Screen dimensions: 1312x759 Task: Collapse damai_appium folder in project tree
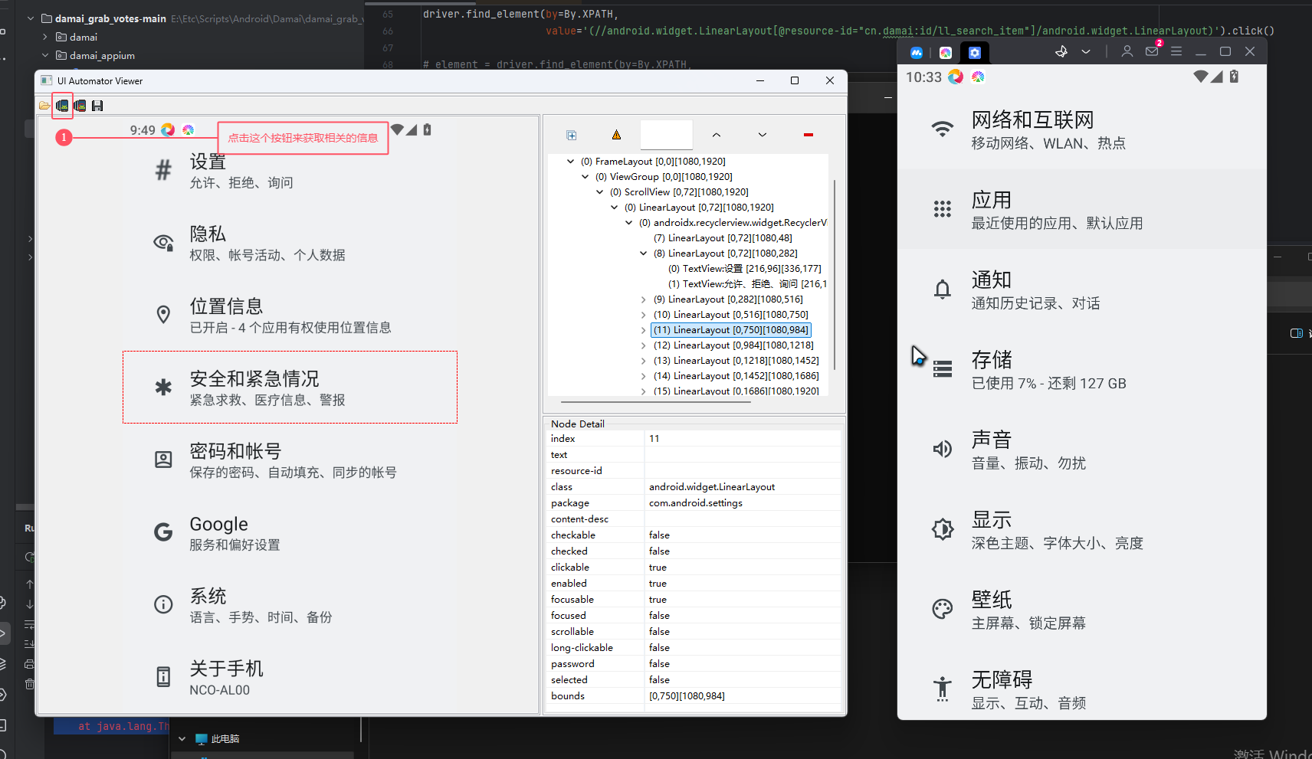click(x=45, y=55)
